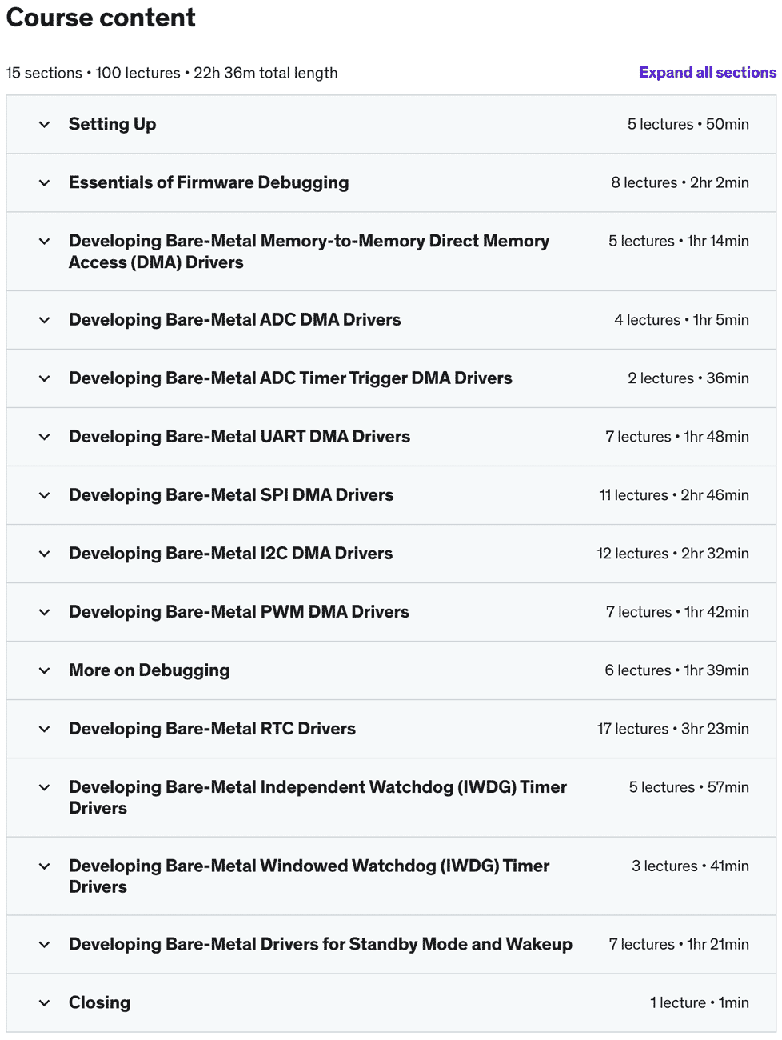Viewport: 782px width, 1040px height.
Task: Expand Independent Watchdog (IWDG) Timer Drivers chevron
Action: [45, 788]
